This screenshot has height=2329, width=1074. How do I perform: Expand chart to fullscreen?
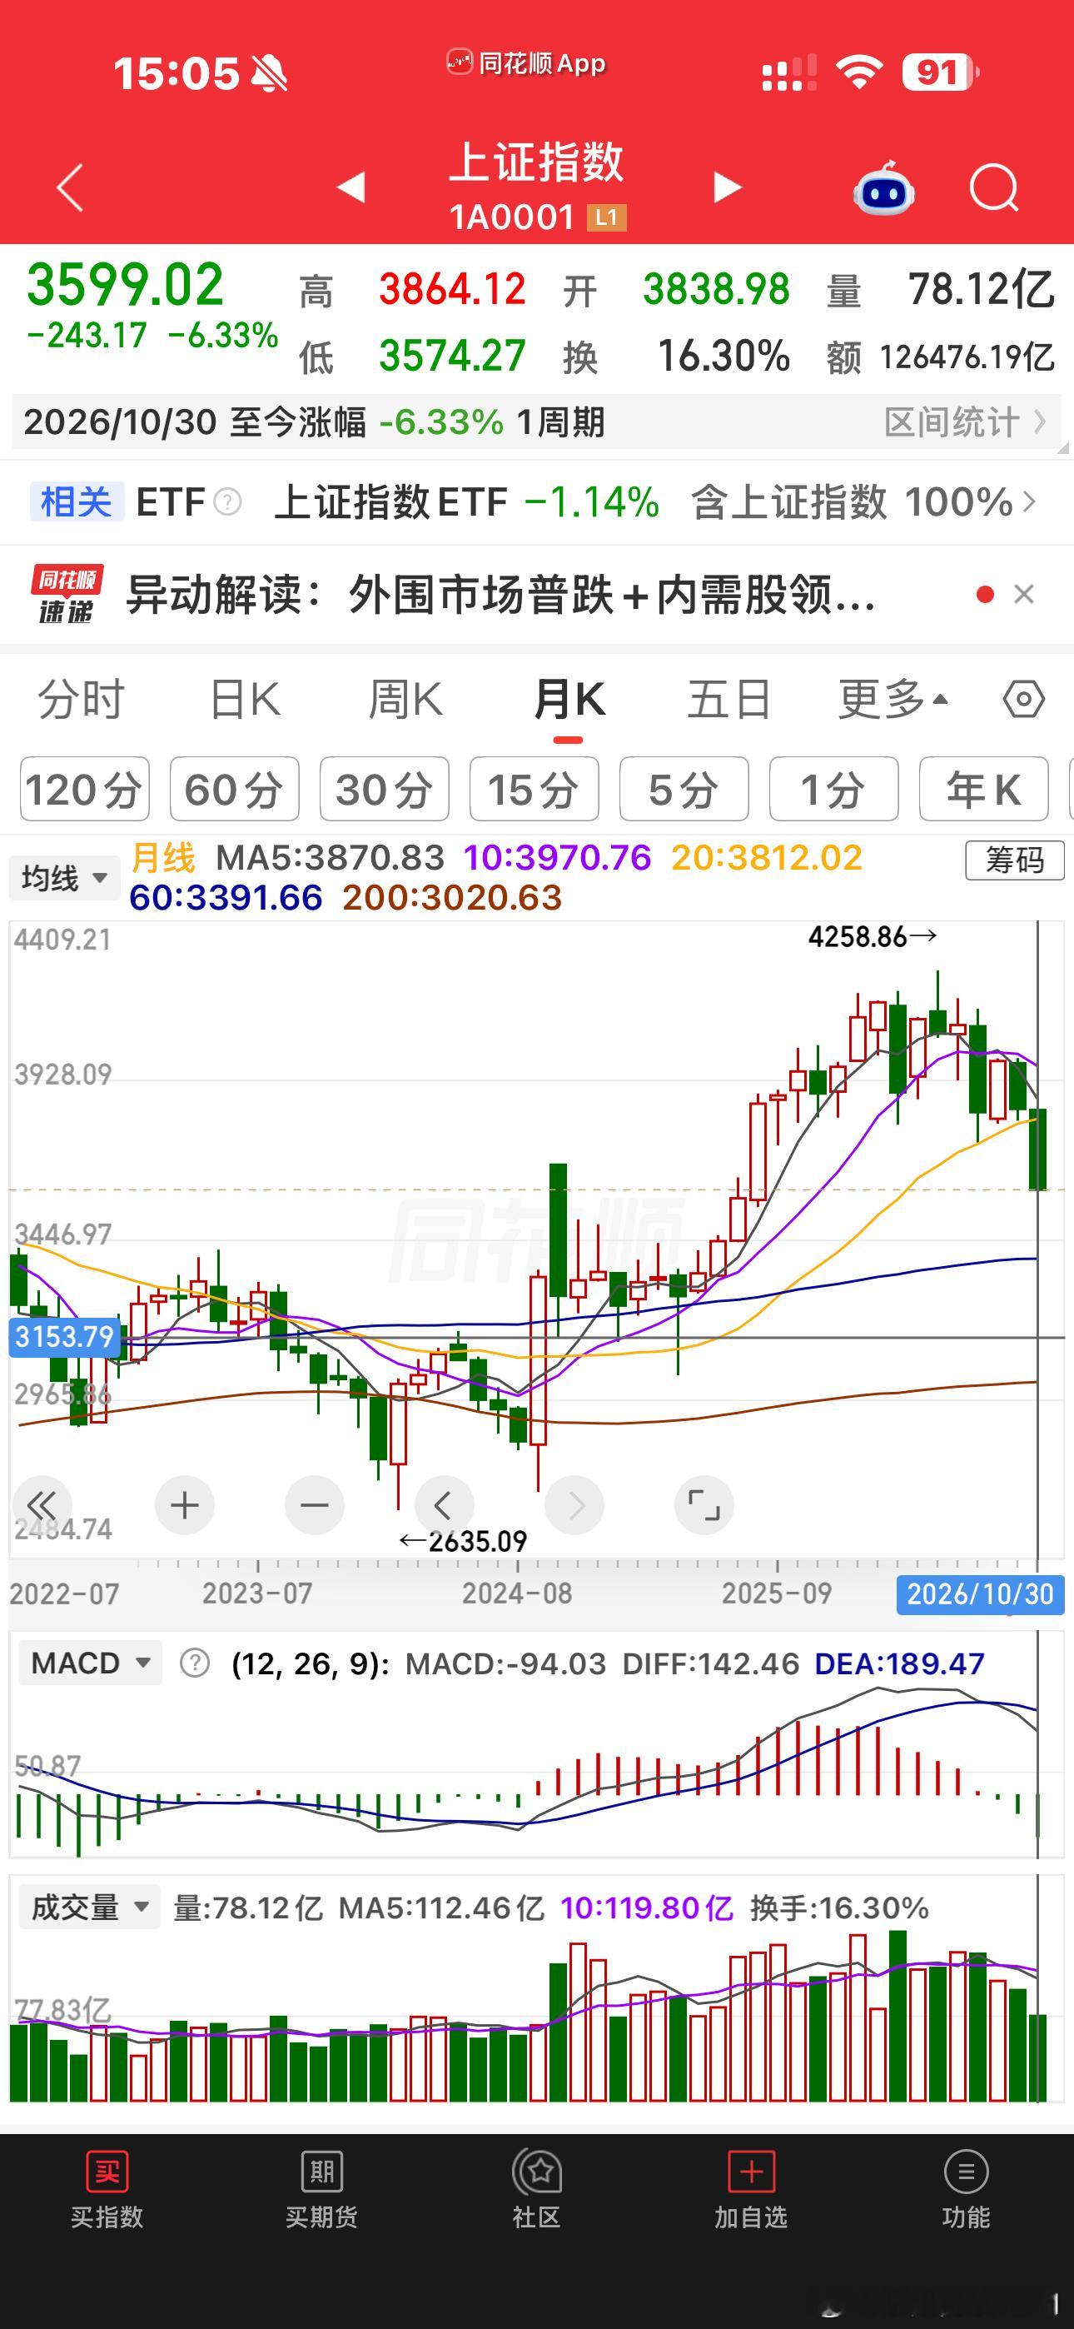(x=704, y=1505)
